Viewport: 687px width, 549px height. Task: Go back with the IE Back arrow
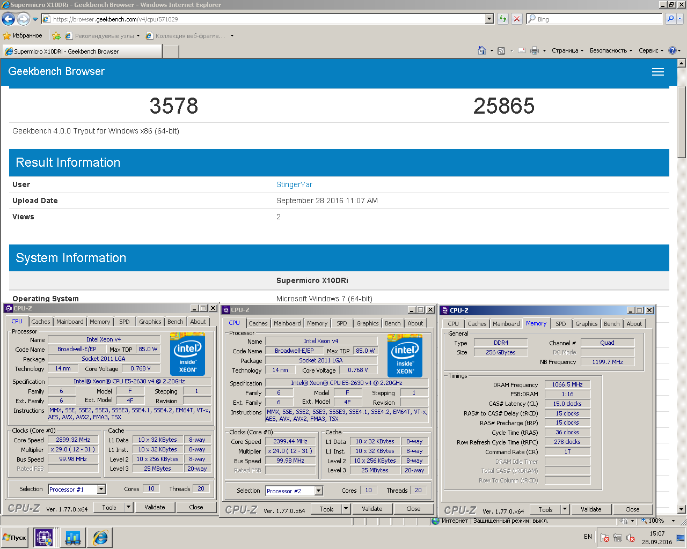coord(8,19)
